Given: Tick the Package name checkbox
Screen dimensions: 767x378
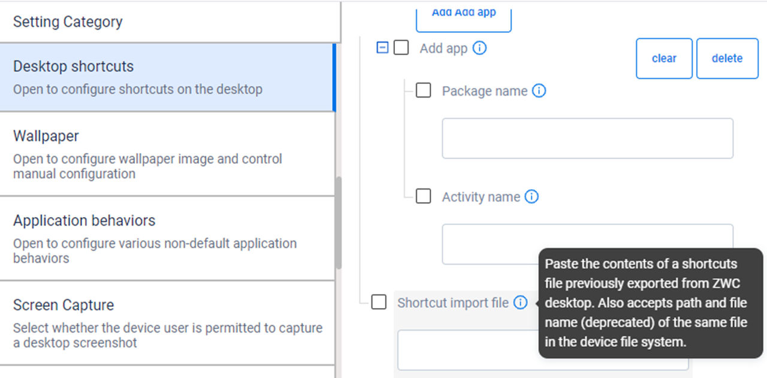Looking at the screenshot, I should [x=424, y=90].
